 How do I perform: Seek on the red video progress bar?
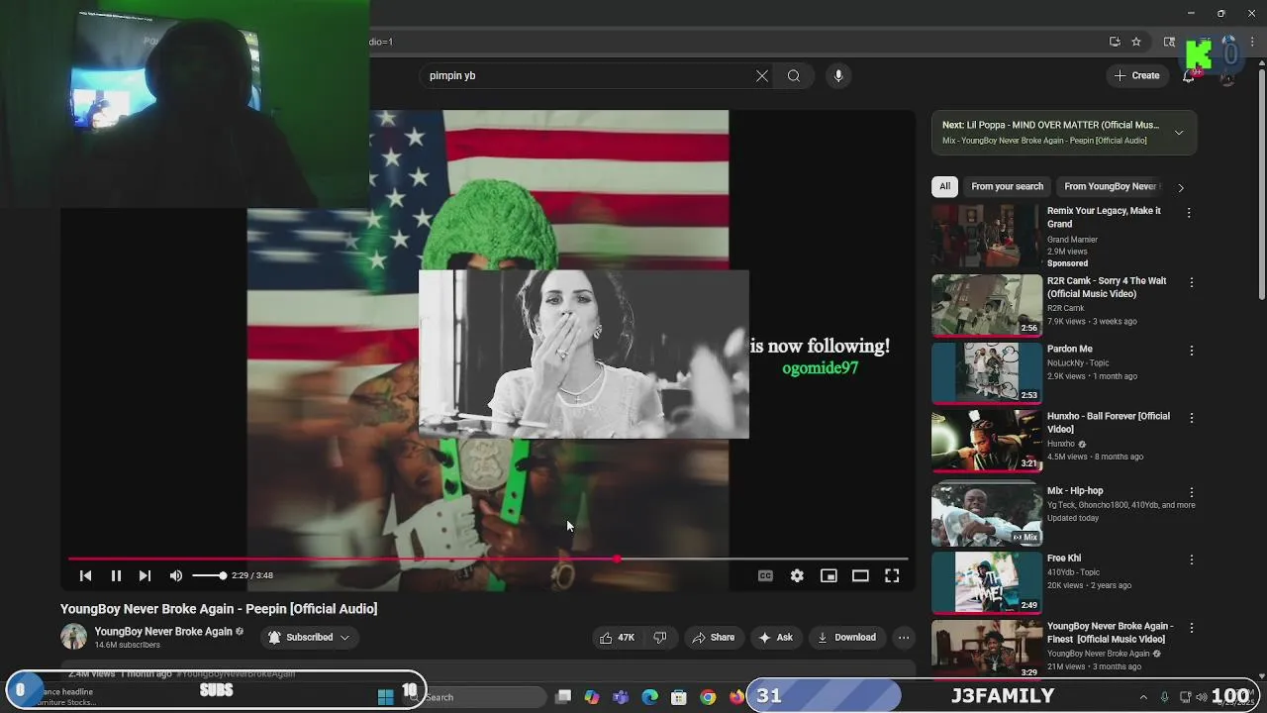tap(487, 560)
